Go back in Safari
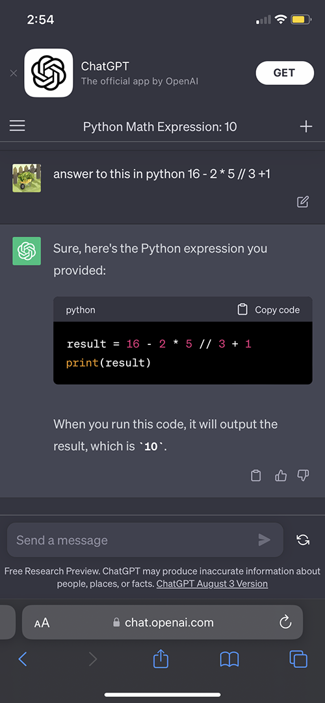This screenshot has width=325, height=703. pyautogui.click(x=22, y=659)
